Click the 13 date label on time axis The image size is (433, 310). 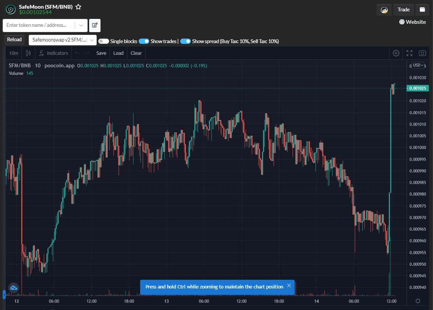pyautogui.click(x=166, y=301)
